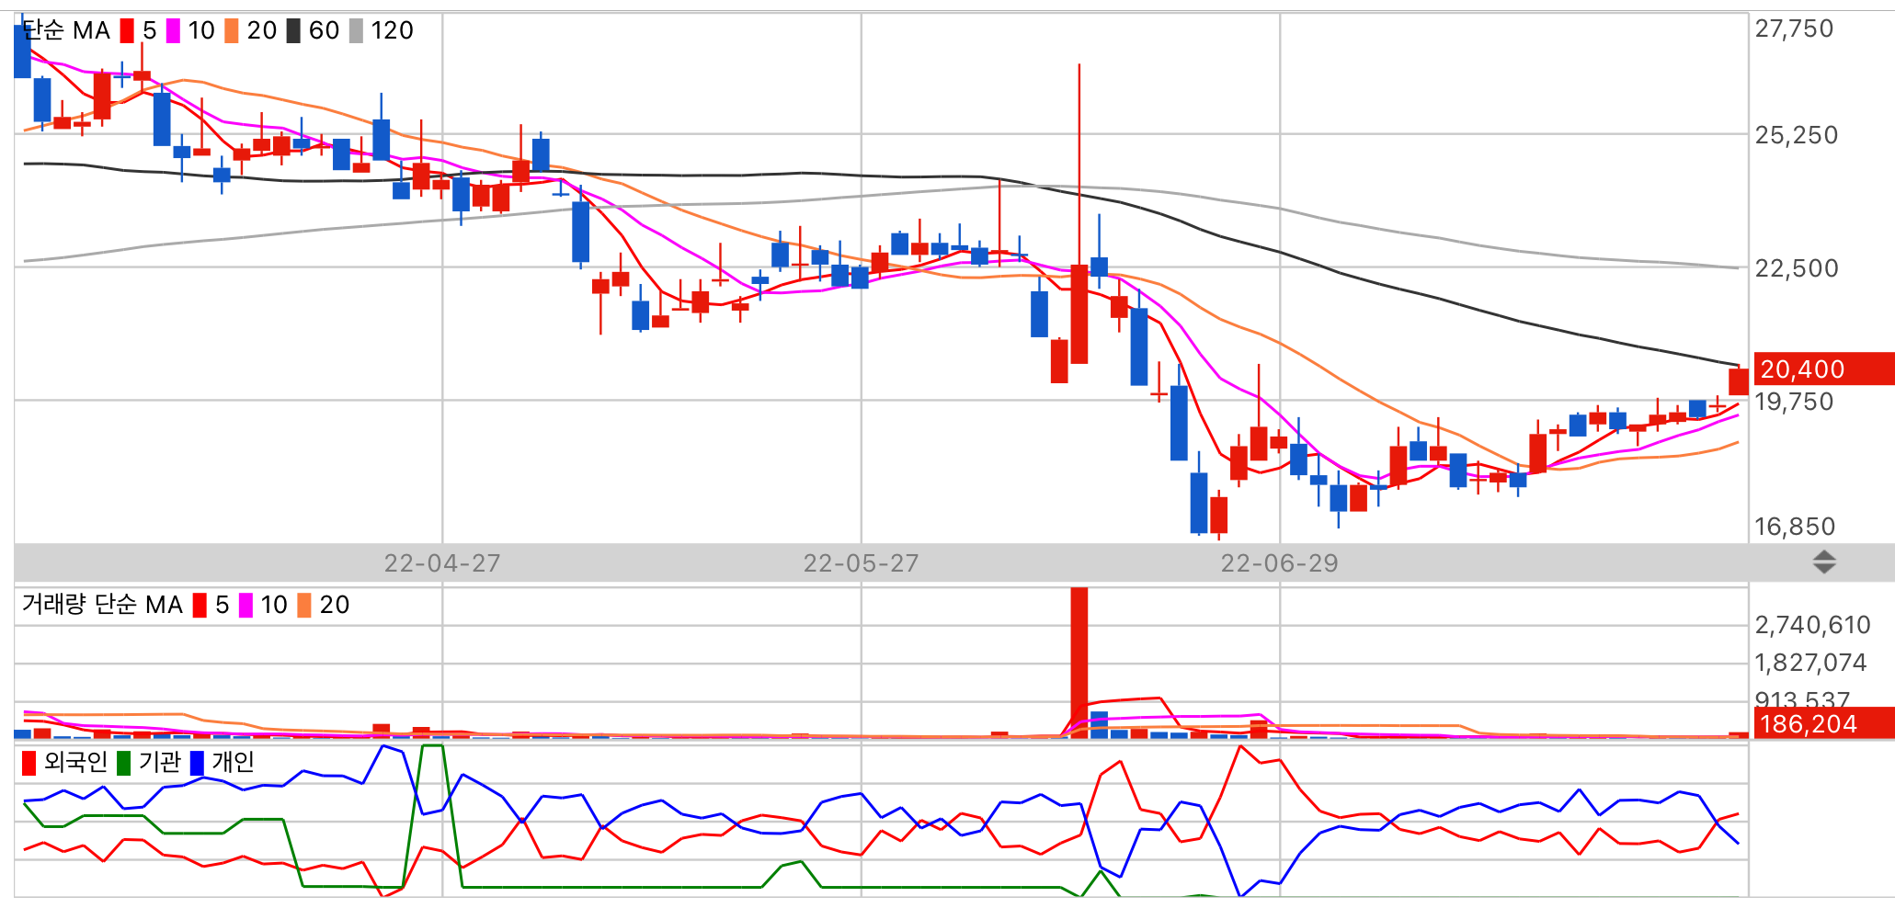Click the 16,850 price axis label
This screenshot has width=1895, height=908.
pyautogui.click(x=1795, y=527)
